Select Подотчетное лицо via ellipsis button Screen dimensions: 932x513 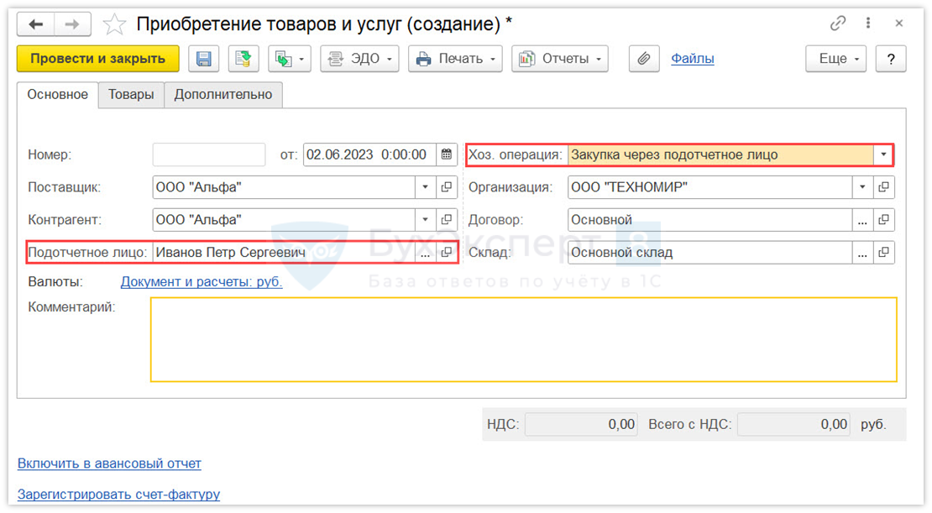click(425, 253)
